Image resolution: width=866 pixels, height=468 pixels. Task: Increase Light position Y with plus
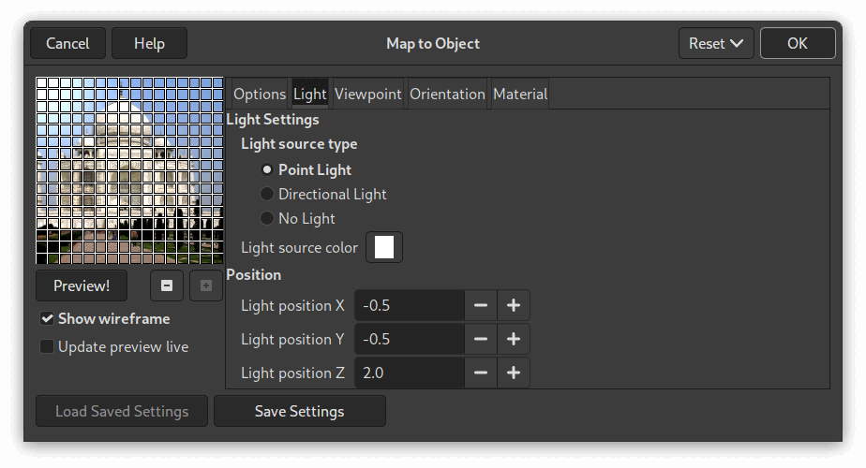click(514, 339)
